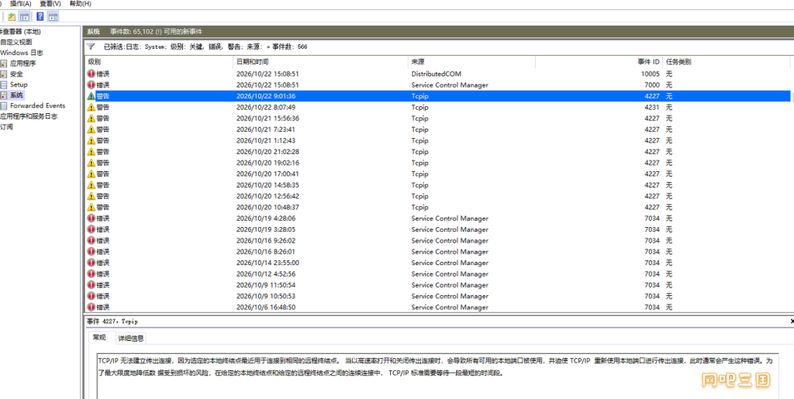
Task: Open the Help toolbar icon
Action: point(40,17)
